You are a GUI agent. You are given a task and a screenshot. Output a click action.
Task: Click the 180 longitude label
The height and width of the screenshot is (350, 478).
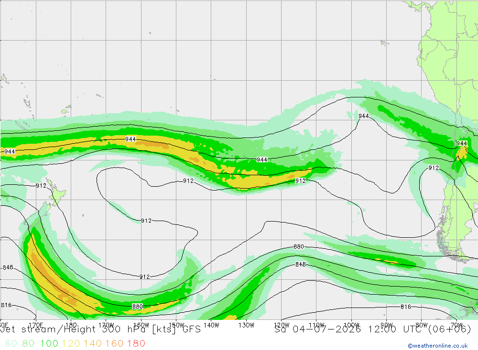point(71,325)
